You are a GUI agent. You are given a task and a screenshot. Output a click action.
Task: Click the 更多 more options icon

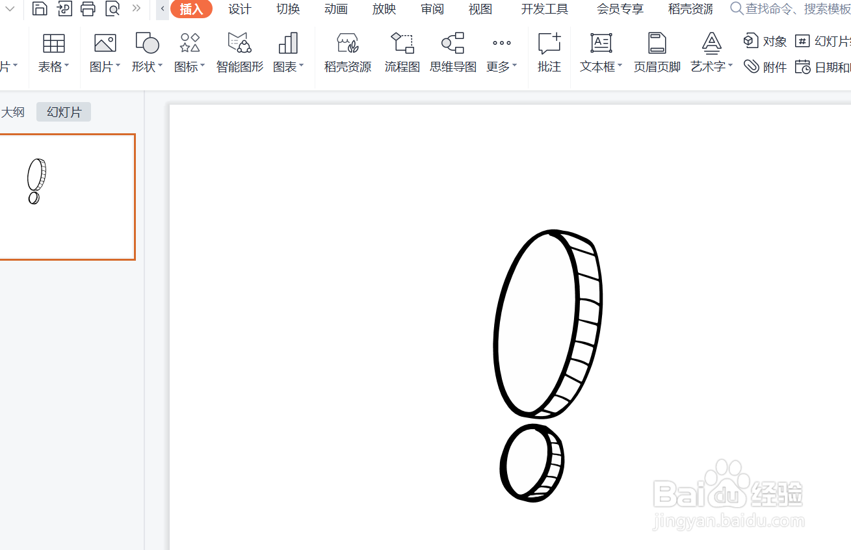click(501, 44)
